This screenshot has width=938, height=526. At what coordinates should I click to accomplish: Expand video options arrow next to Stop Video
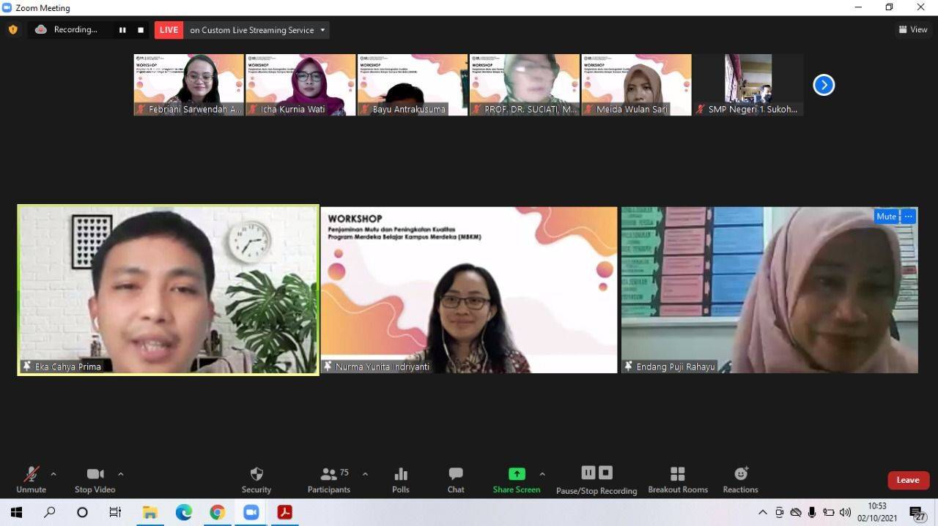(121, 474)
